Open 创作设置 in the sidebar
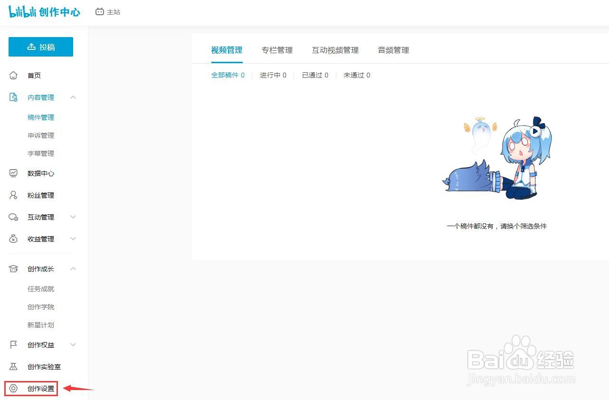Screen dimensions: 609x400 (41, 389)
